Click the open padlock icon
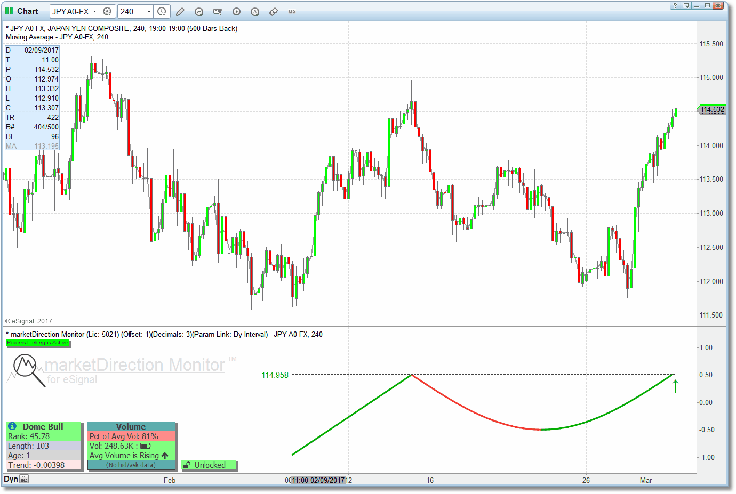 (x=187, y=465)
